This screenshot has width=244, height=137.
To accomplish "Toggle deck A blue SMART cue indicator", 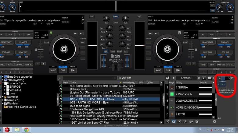I will (x=63, y=67).
